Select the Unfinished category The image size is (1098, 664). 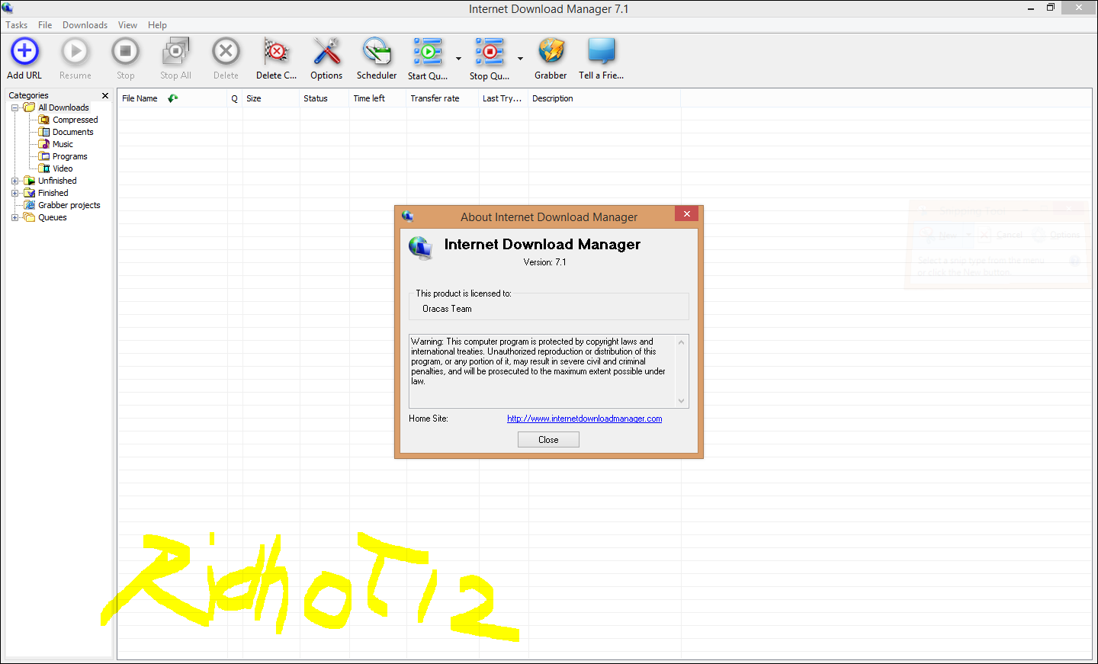click(57, 181)
